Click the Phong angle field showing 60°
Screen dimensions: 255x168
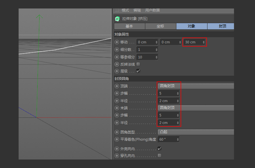[x=168, y=139]
